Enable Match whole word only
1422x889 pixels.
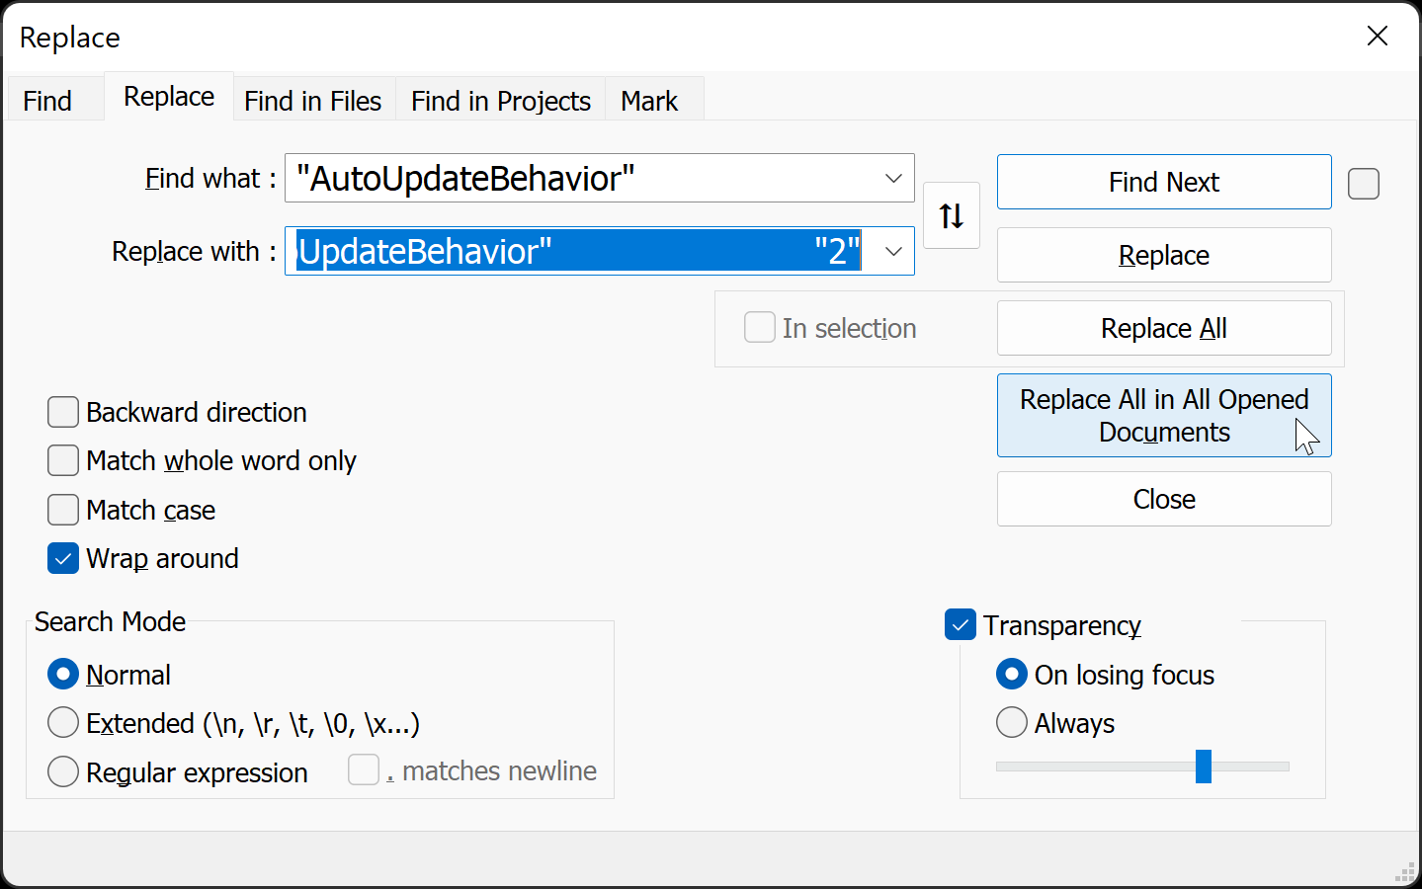click(x=63, y=460)
